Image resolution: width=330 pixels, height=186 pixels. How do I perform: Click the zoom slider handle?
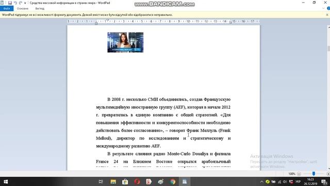(x=313, y=174)
